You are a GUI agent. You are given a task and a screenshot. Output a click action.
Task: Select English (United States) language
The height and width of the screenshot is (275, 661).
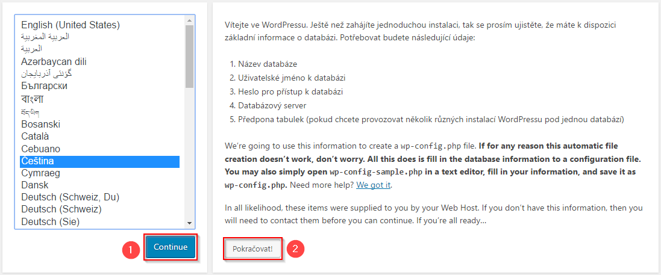point(70,25)
